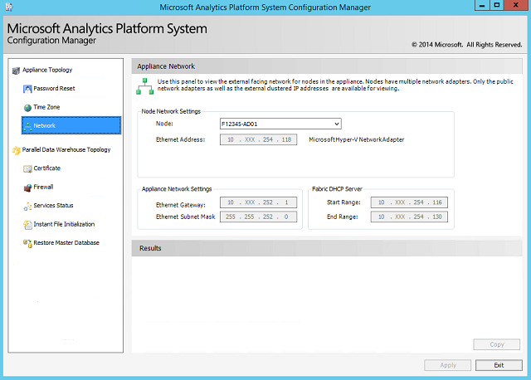This screenshot has height=380, width=531.
Task: Click the Results section header
Action: coord(327,248)
